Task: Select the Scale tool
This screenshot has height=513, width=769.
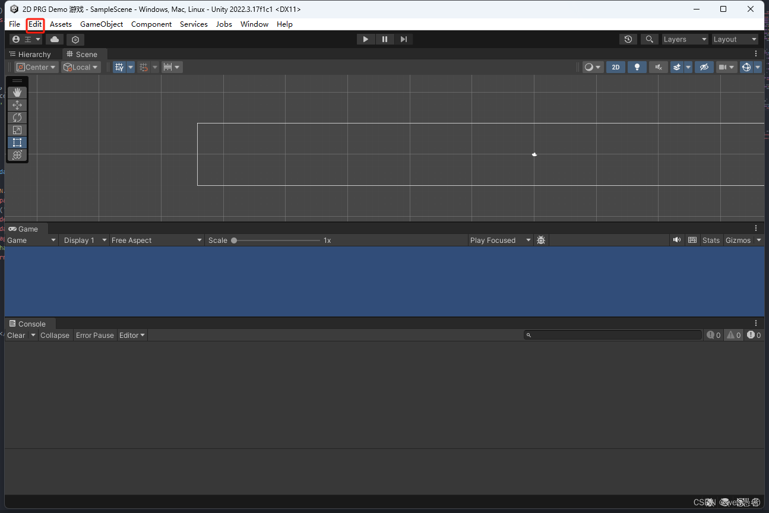Action: click(17, 130)
